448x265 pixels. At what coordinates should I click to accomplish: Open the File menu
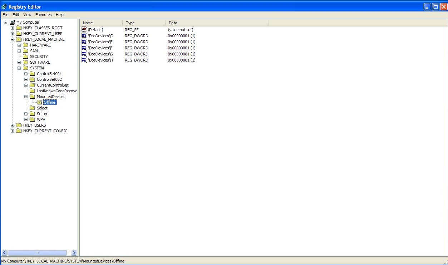coord(5,15)
